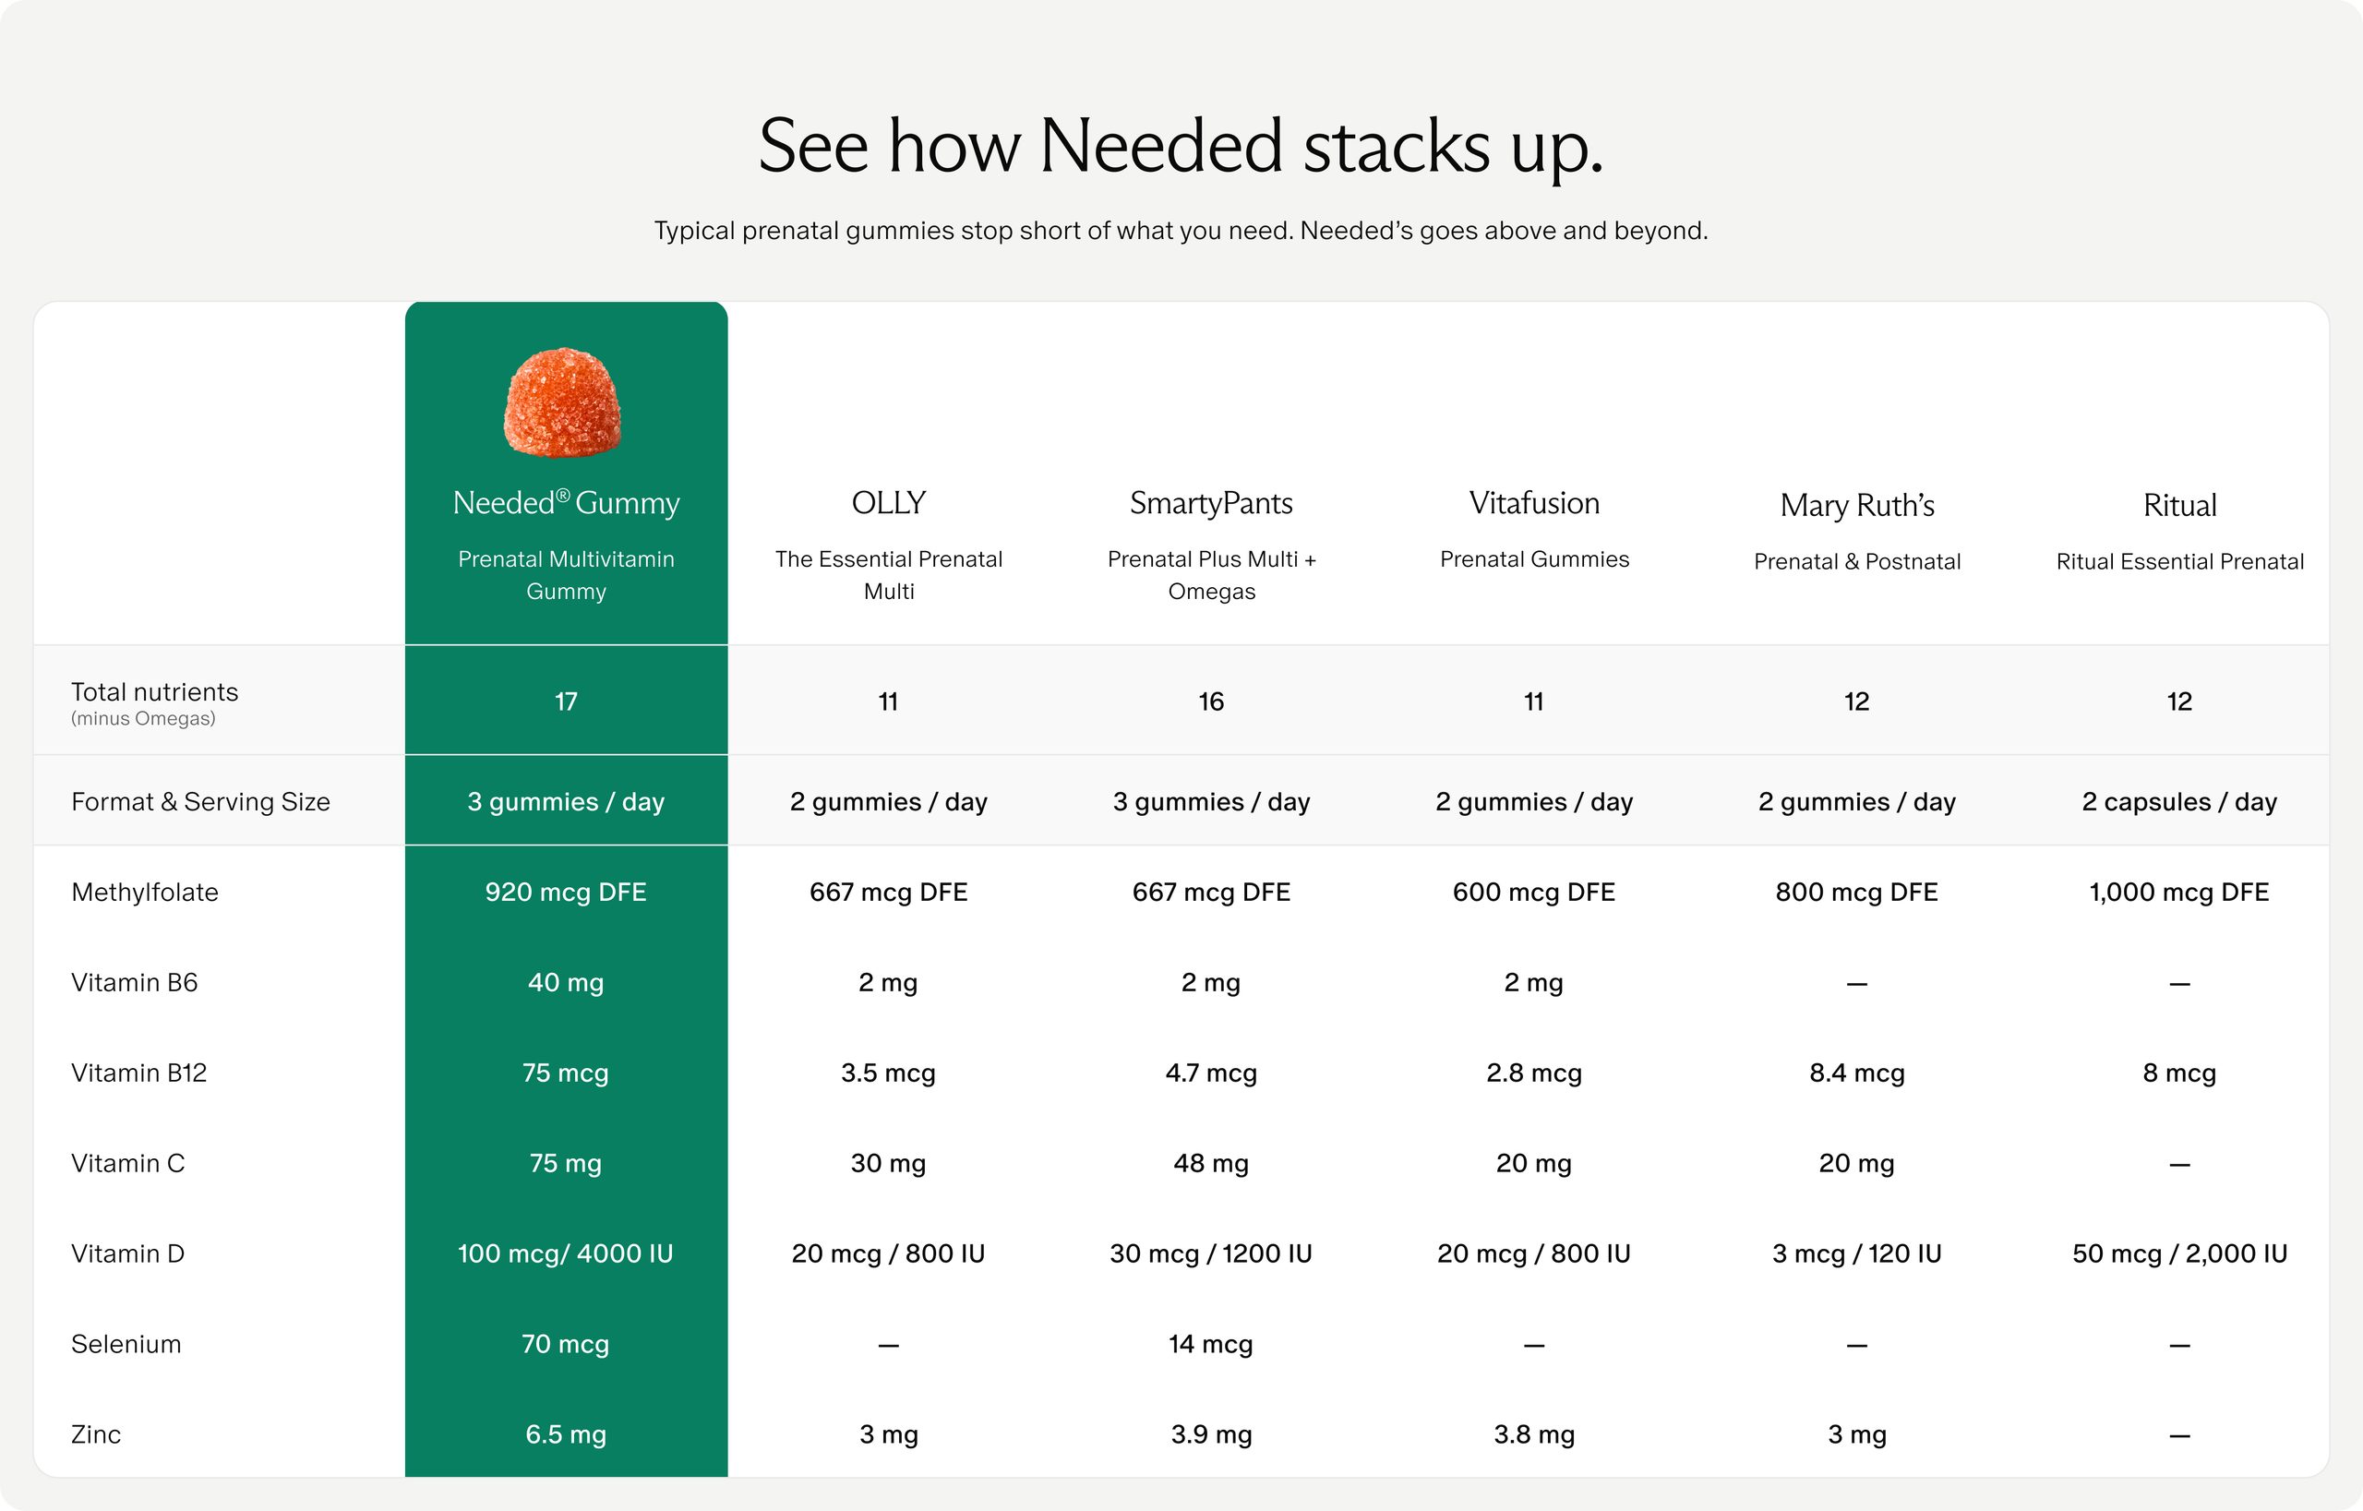
Task: Click the Vitamin D row label
Action: pyautogui.click(x=127, y=1253)
